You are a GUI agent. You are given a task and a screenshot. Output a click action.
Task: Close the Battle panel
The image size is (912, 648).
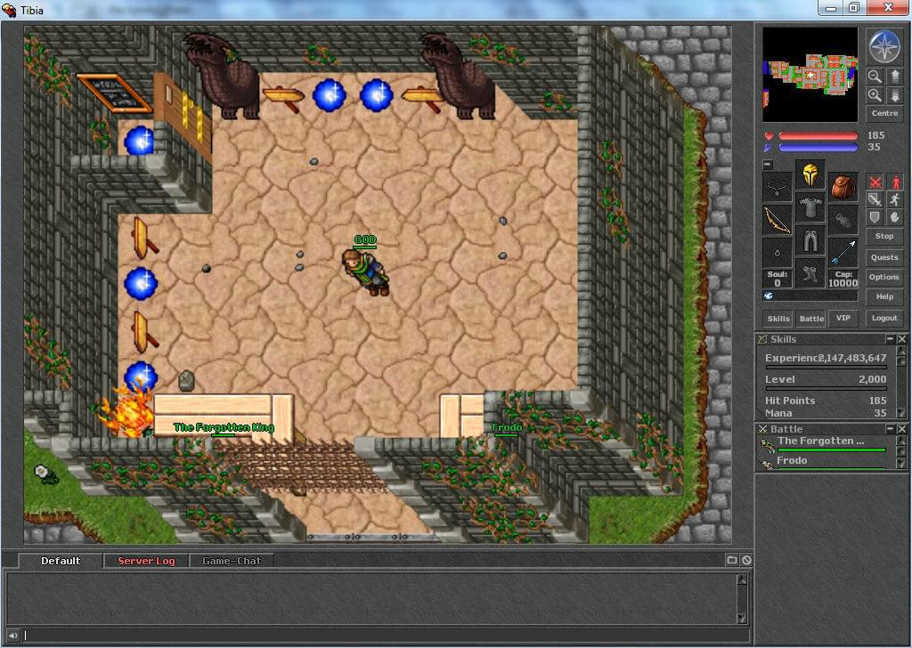tap(901, 428)
